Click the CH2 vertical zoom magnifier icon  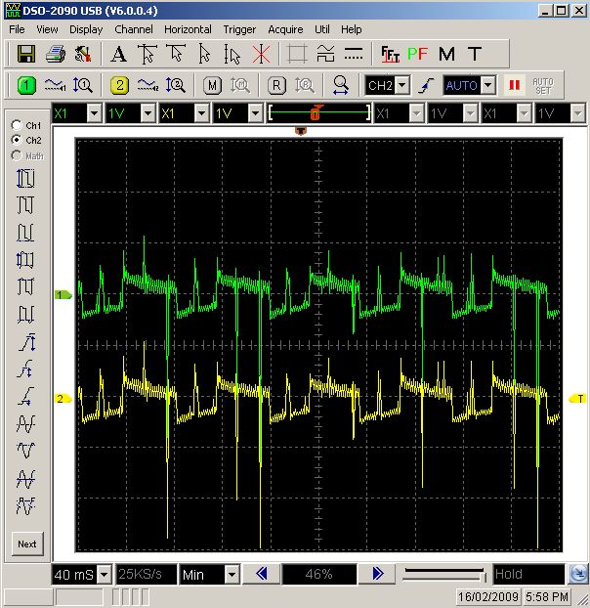[176, 85]
